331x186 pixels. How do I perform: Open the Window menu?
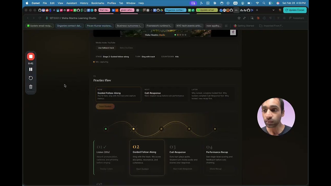coord(131,3)
